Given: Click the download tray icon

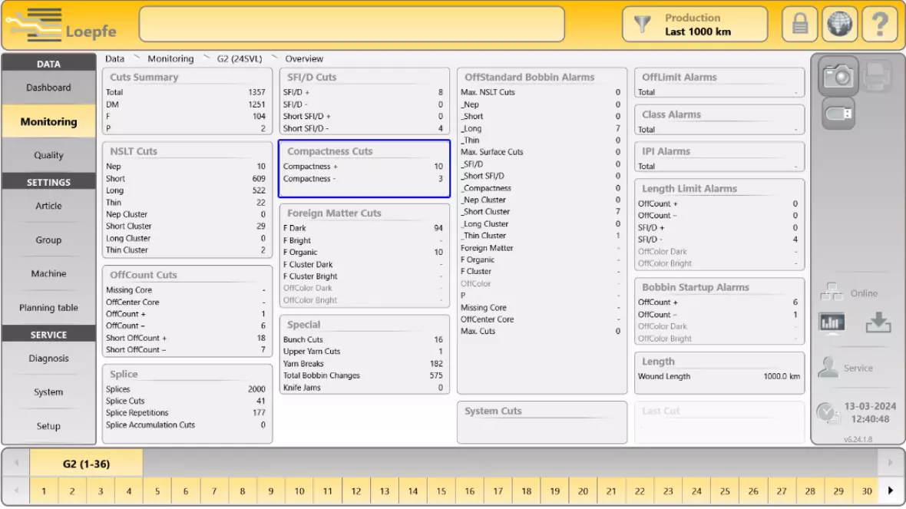Looking at the screenshot, I should (x=878, y=323).
